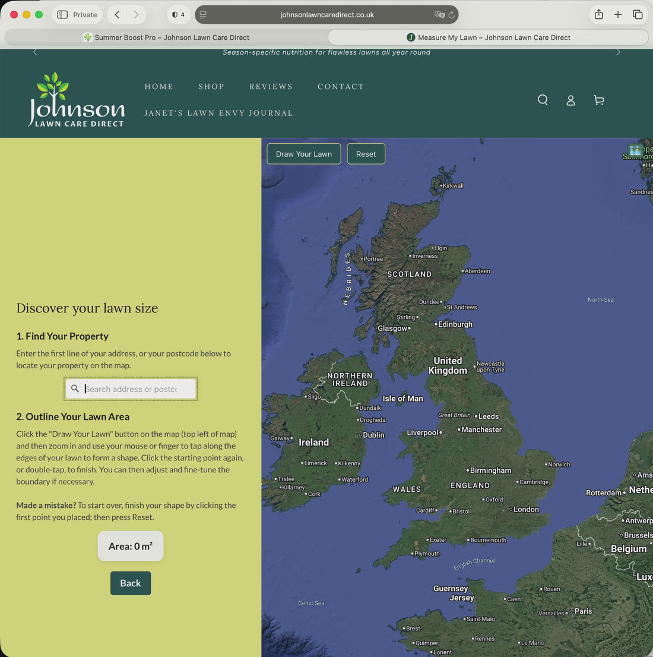Click the Liverpool label on the map
653x657 pixels.
pos(423,432)
